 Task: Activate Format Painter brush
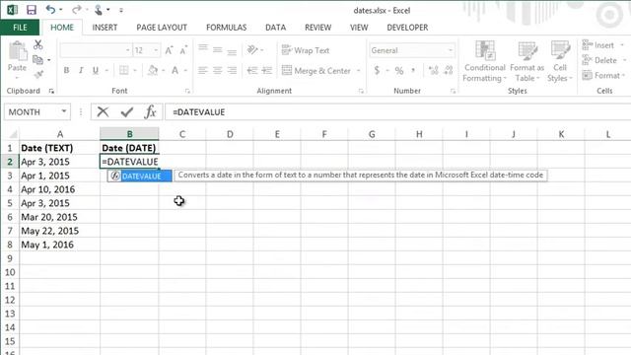click(x=38, y=74)
